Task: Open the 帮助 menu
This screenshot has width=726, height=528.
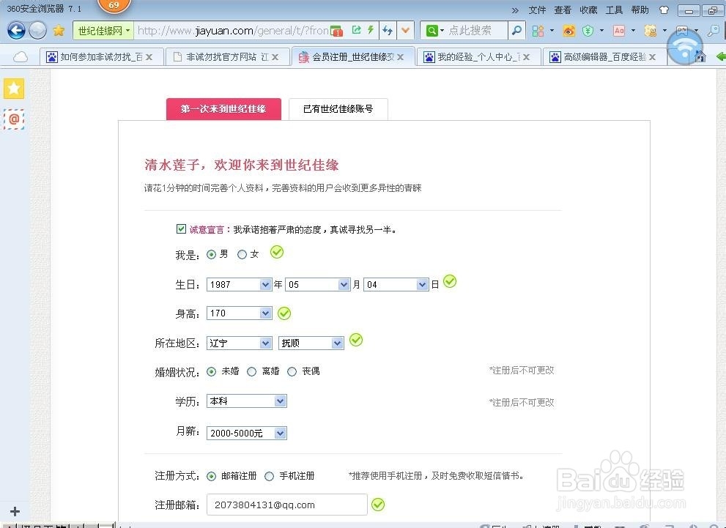Action: [x=640, y=10]
